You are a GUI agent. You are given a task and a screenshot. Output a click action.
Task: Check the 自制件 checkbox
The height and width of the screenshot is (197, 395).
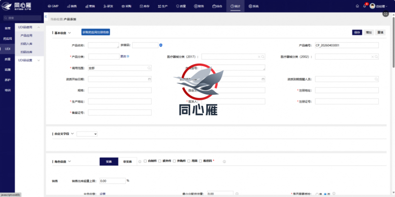click(145, 161)
